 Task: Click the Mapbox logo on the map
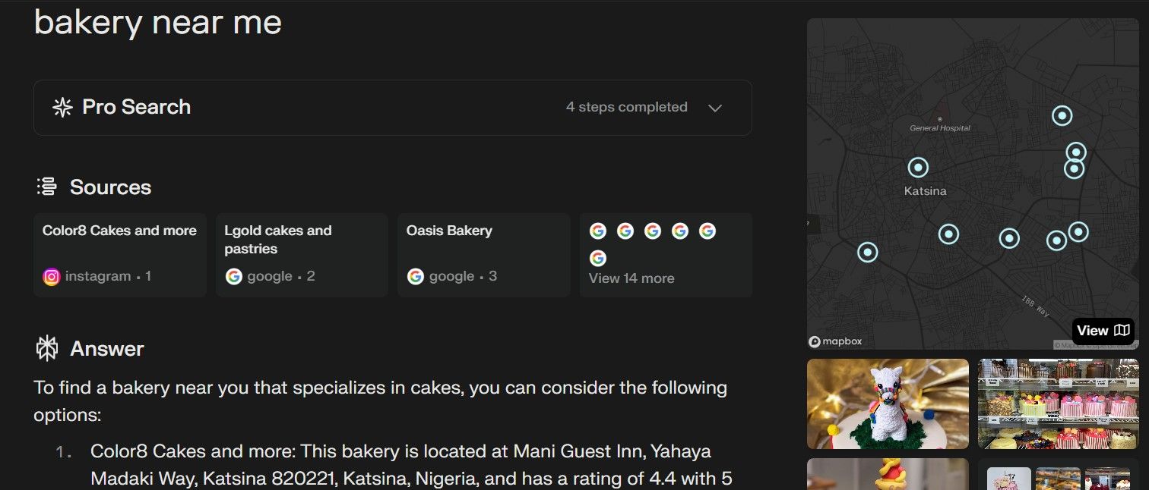(x=835, y=341)
